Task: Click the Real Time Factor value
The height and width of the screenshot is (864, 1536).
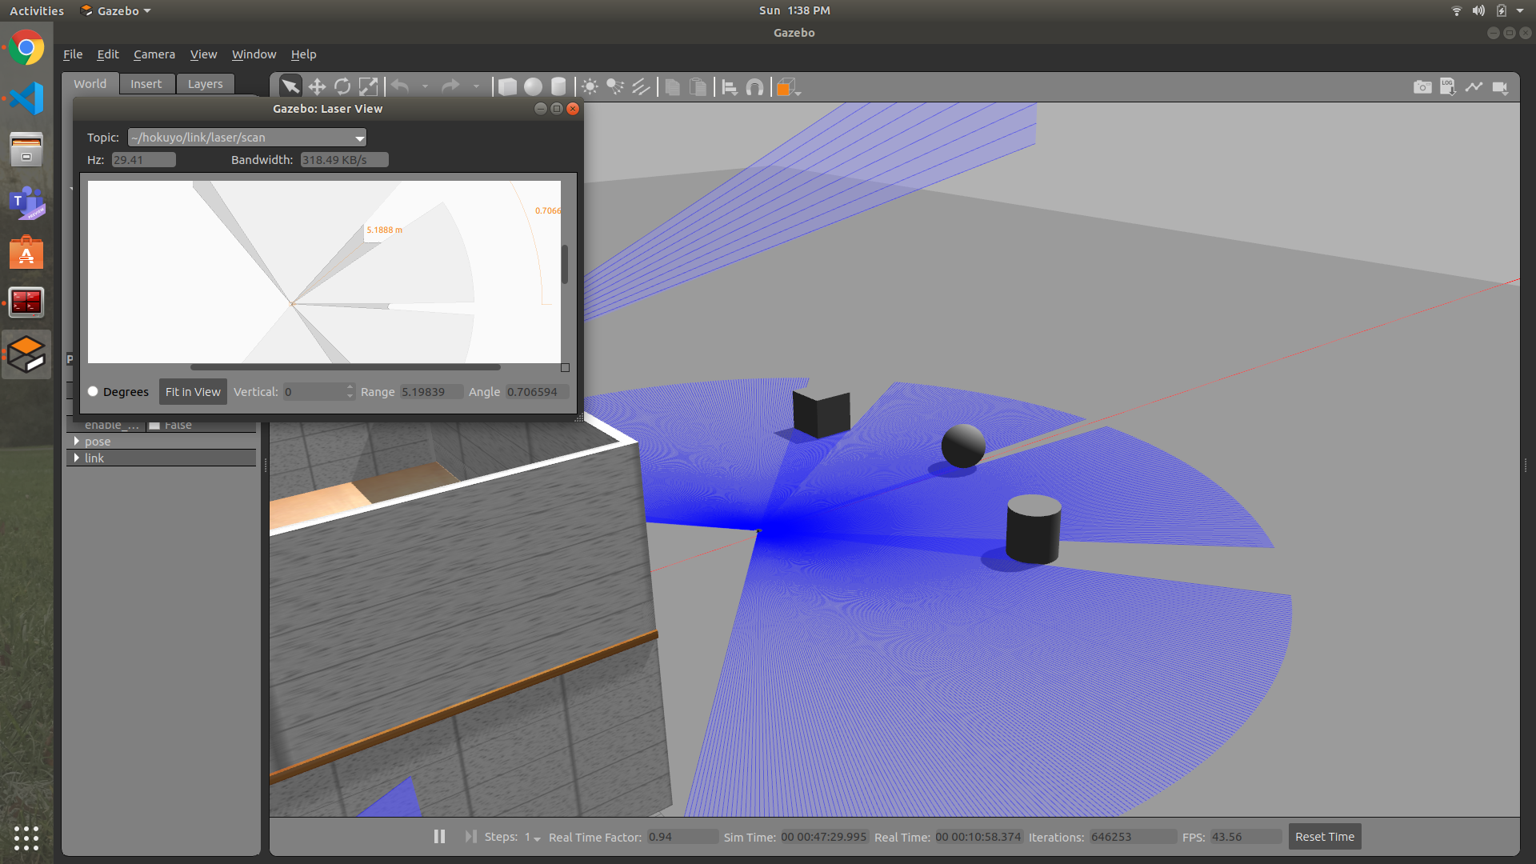Action: (682, 837)
